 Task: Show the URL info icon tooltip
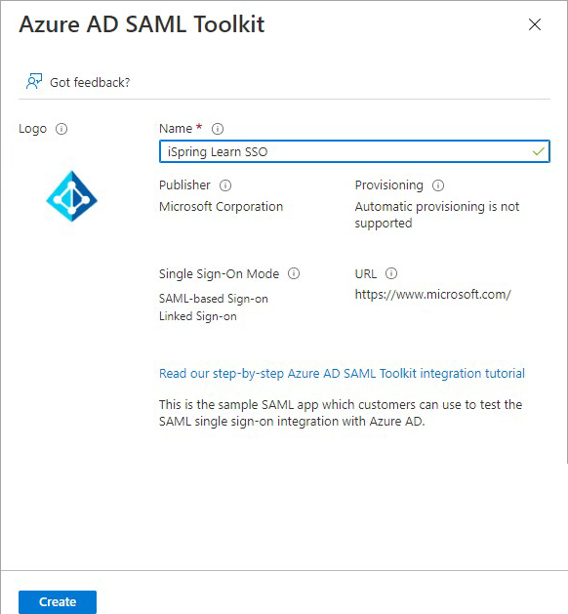[391, 273]
